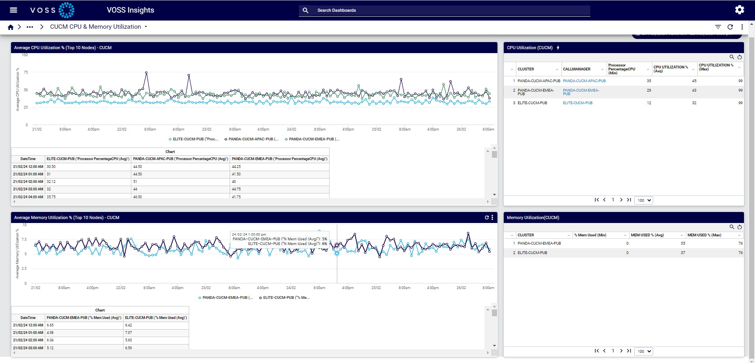The width and height of the screenshot is (755, 363).
Task: Click highlighted data point on Memory chart
Action: (x=337, y=253)
